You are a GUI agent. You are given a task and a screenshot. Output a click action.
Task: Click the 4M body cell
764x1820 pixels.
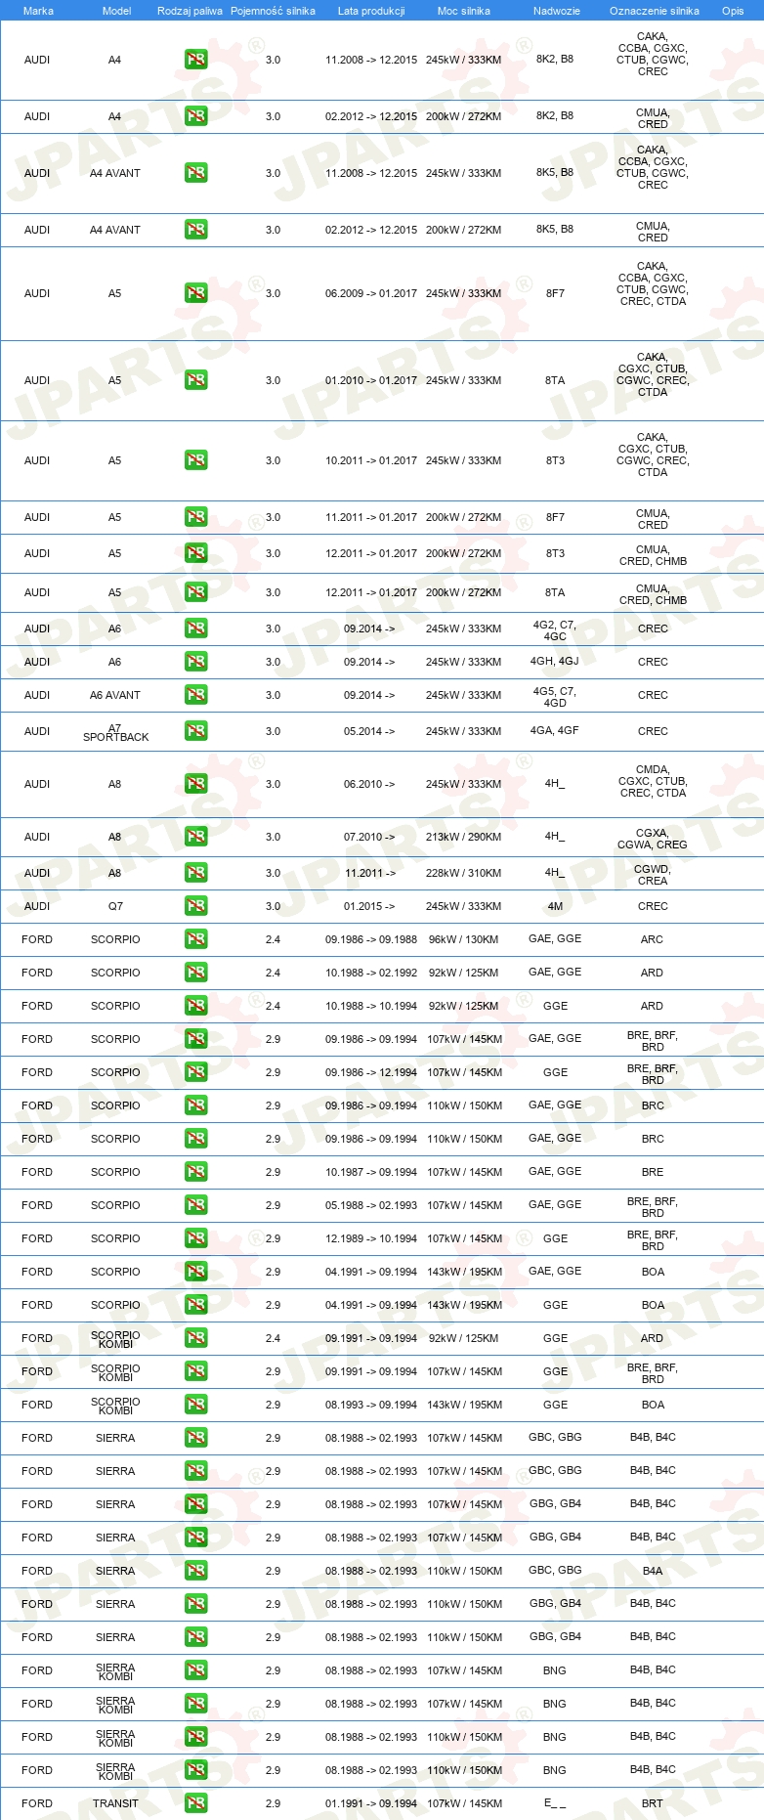pyautogui.click(x=555, y=906)
